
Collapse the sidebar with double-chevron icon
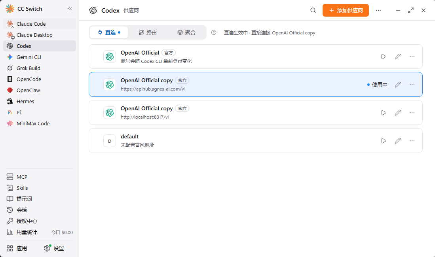click(70, 9)
